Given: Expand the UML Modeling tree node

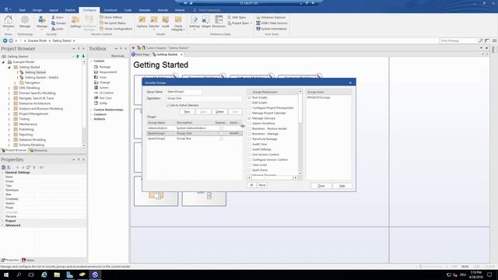Looking at the screenshot, I should (9, 88).
